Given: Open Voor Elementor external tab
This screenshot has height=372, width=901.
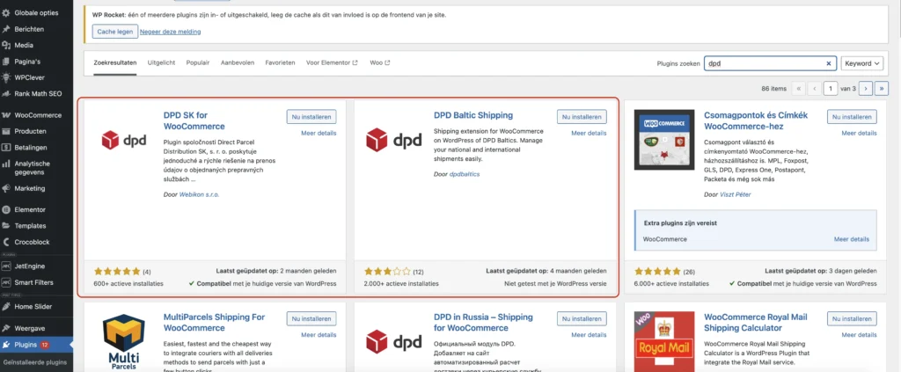Looking at the screenshot, I should click(x=332, y=62).
